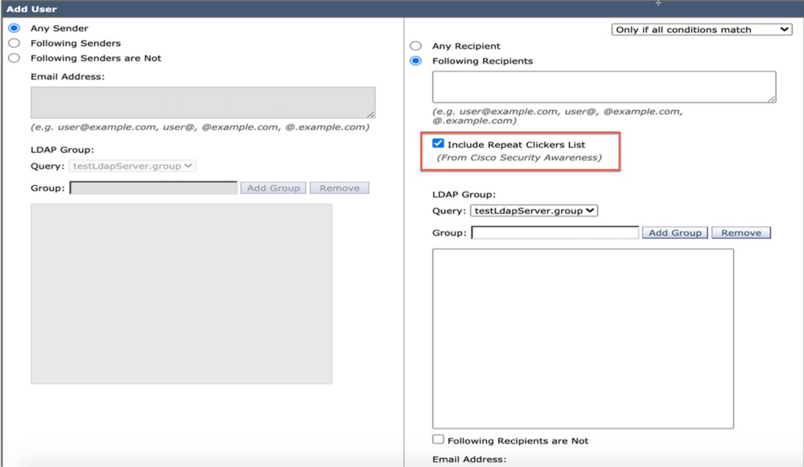Screen dimensions: 804x467
Task: Click the sender Email Address text area
Action: [x=202, y=102]
